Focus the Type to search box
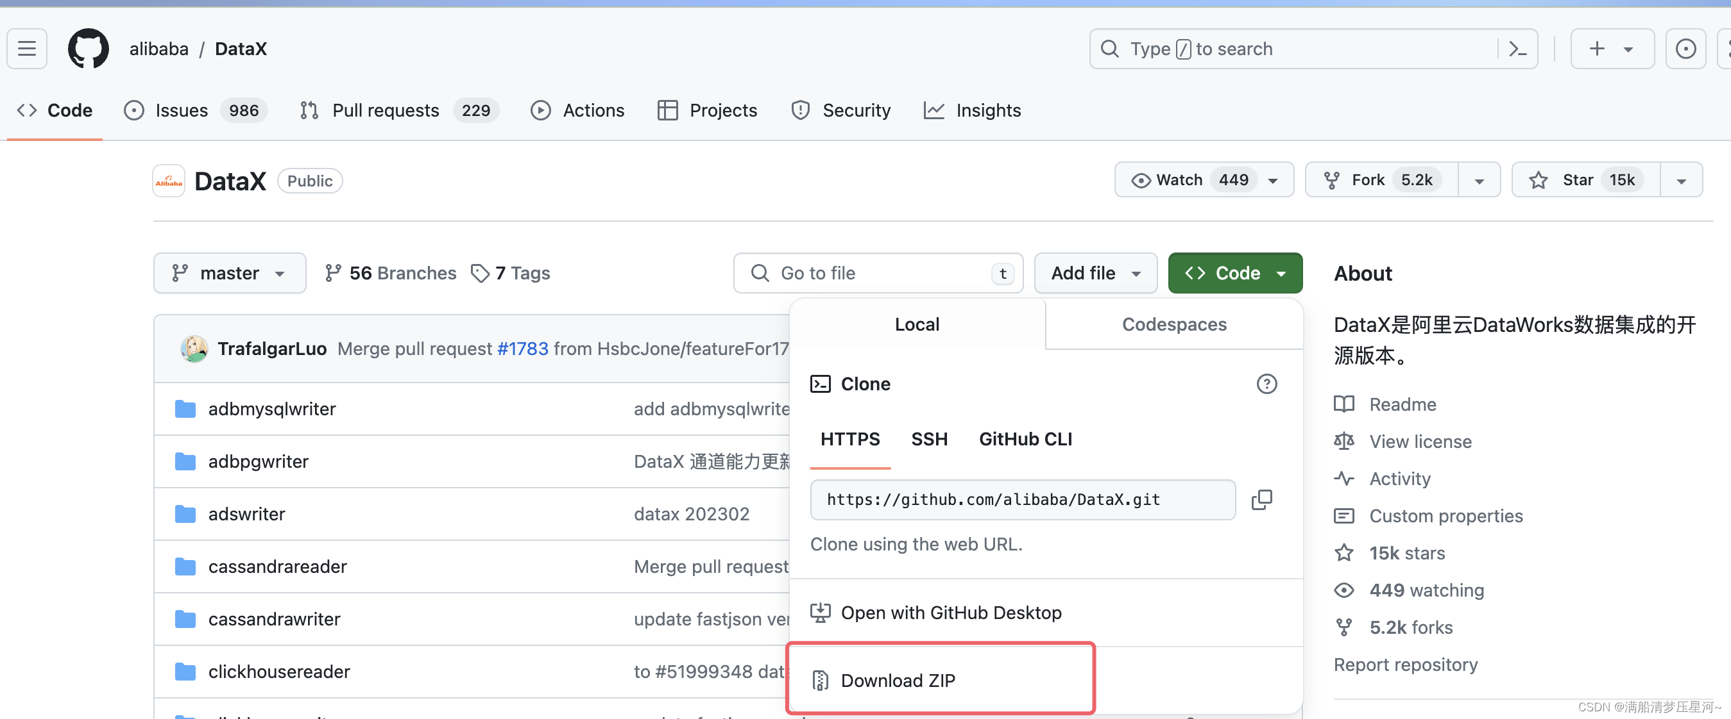1731x719 pixels. click(x=1313, y=48)
